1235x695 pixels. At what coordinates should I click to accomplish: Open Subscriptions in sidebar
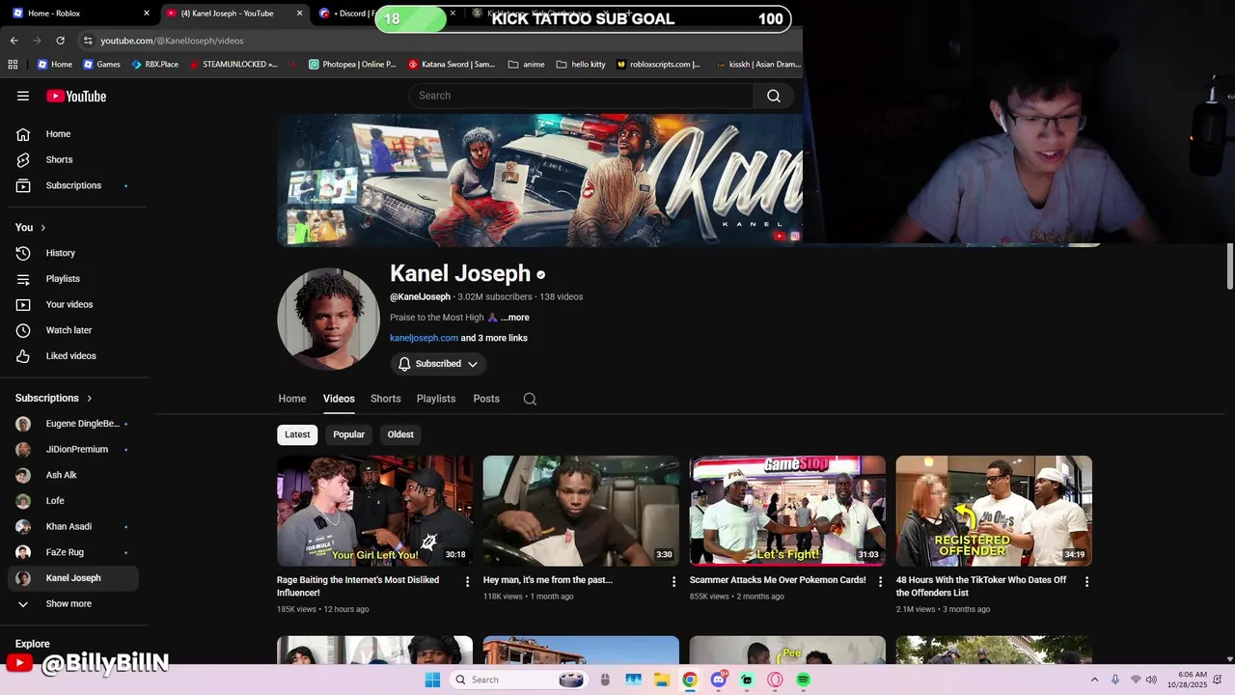pyautogui.click(x=73, y=185)
